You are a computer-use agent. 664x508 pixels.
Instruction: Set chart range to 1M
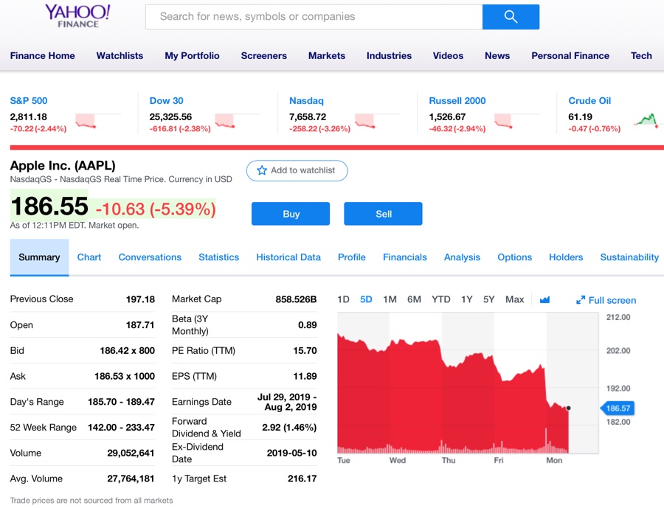click(390, 300)
